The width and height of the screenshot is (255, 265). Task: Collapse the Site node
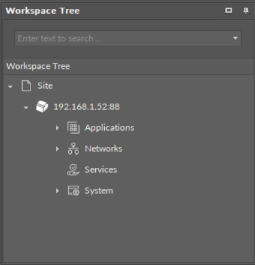tap(10, 87)
